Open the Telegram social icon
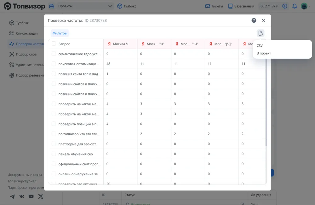Screen dimensions: 315x205 pyautogui.click(x=12, y=196)
